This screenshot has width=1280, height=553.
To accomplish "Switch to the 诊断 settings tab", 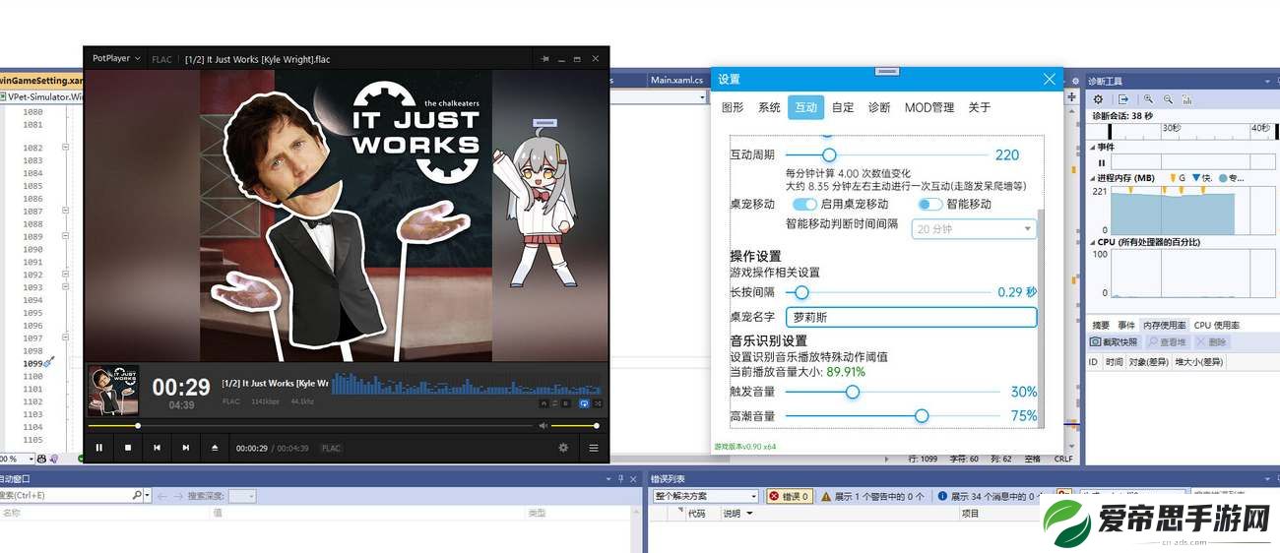I will [x=879, y=107].
